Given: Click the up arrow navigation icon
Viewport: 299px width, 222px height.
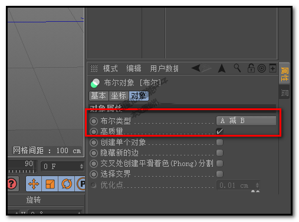Looking at the screenshot, I should point(222,68).
